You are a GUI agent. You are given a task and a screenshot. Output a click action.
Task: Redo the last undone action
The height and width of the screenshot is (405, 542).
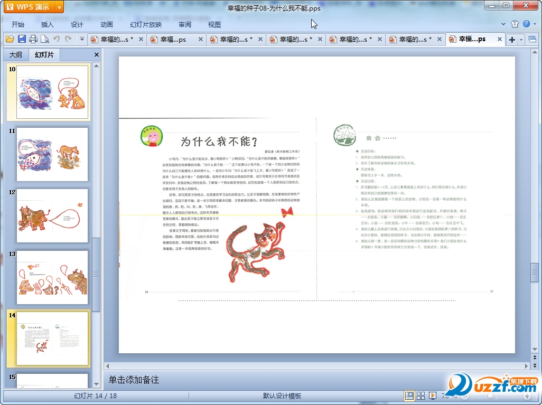[x=68, y=39]
